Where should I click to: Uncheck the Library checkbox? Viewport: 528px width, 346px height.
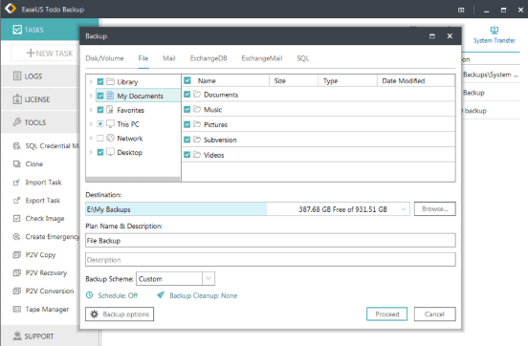tap(100, 81)
